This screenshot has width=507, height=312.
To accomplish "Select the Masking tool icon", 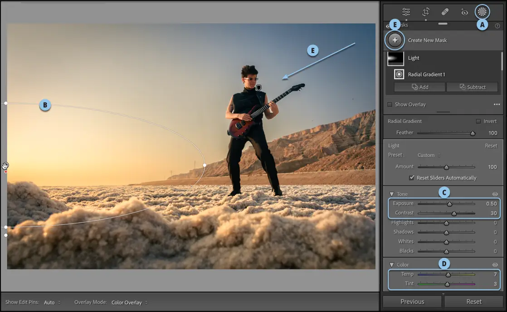I will point(482,12).
